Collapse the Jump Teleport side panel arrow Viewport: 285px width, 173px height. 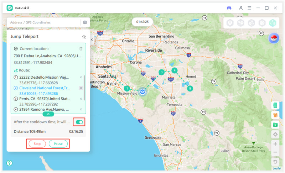(92, 40)
